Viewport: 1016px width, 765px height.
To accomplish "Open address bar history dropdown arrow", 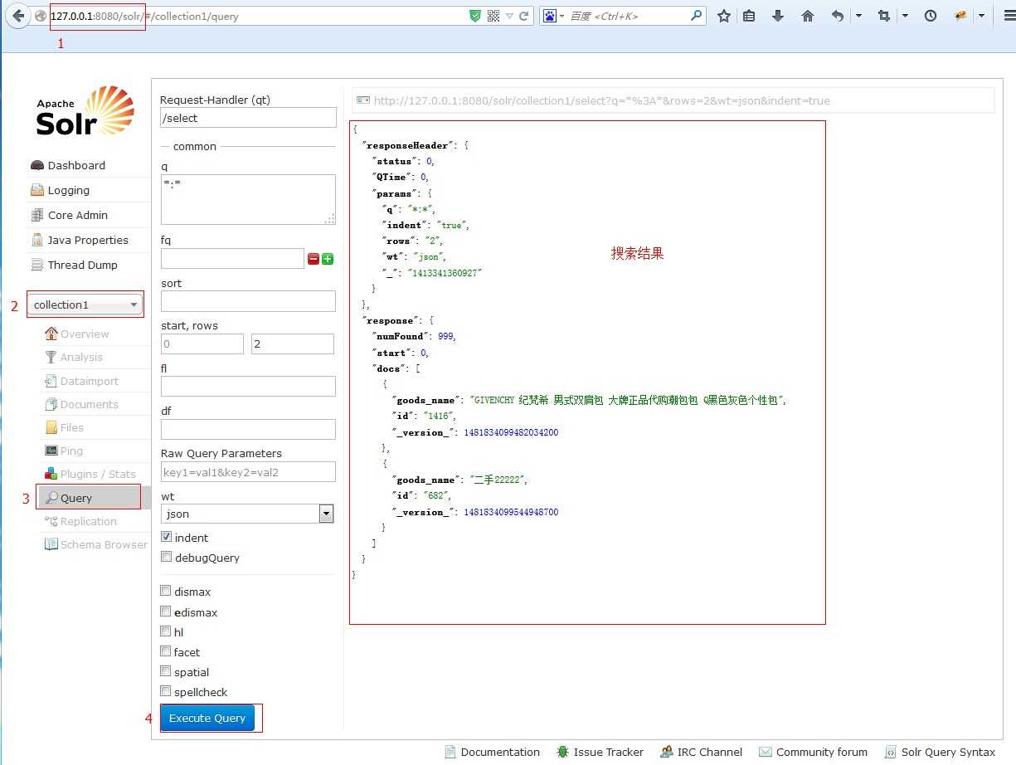I will coord(510,16).
